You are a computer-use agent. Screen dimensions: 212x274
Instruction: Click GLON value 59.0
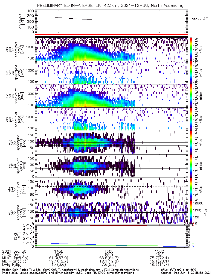[59, 255]
